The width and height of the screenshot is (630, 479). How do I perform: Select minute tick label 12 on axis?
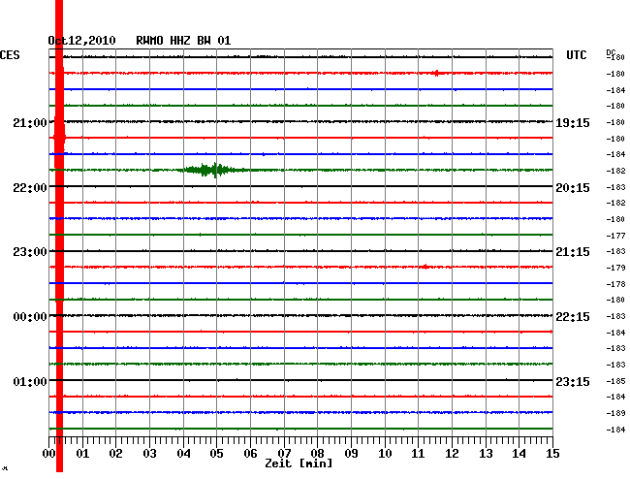(x=452, y=454)
